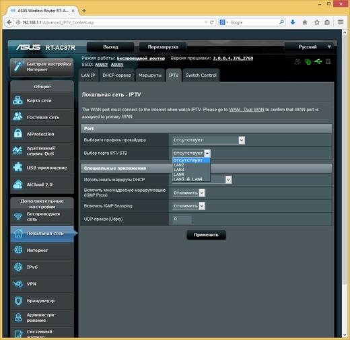
Task: Toggle IPTV STB port dropdown arrow
Action: coord(207,154)
